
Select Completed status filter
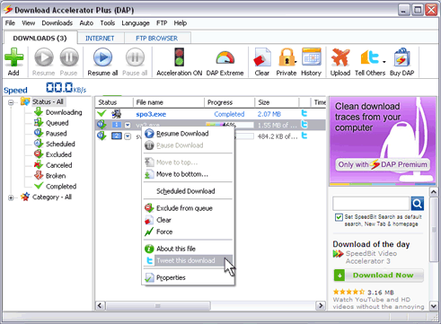click(61, 187)
